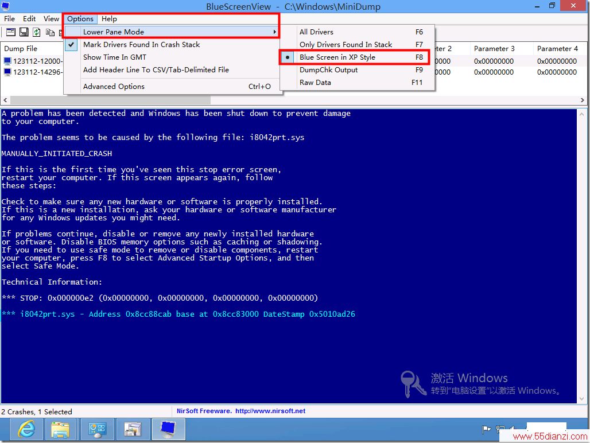Select the 123112-12000 dump file row
The width and height of the screenshot is (590, 443).
(x=38, y=61)
